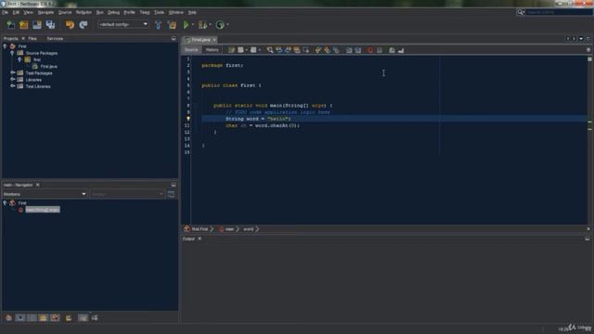Open the File menu
Viewport: 594px width, 334px height.
coord(5,12)
